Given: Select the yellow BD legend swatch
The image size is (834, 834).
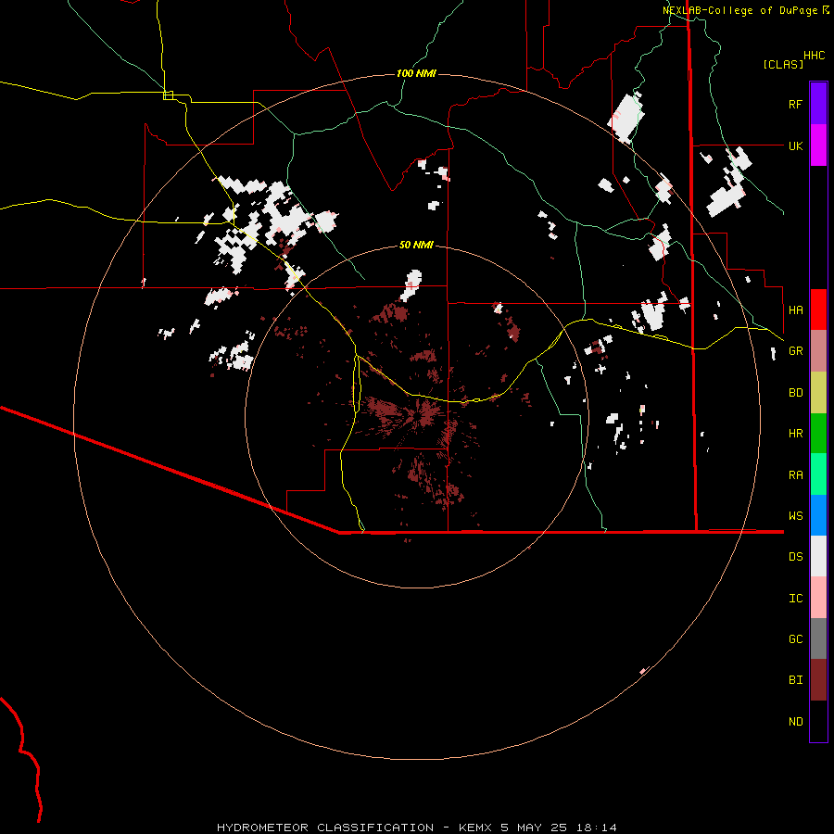Looking at the screenshot, I should 818,393.
